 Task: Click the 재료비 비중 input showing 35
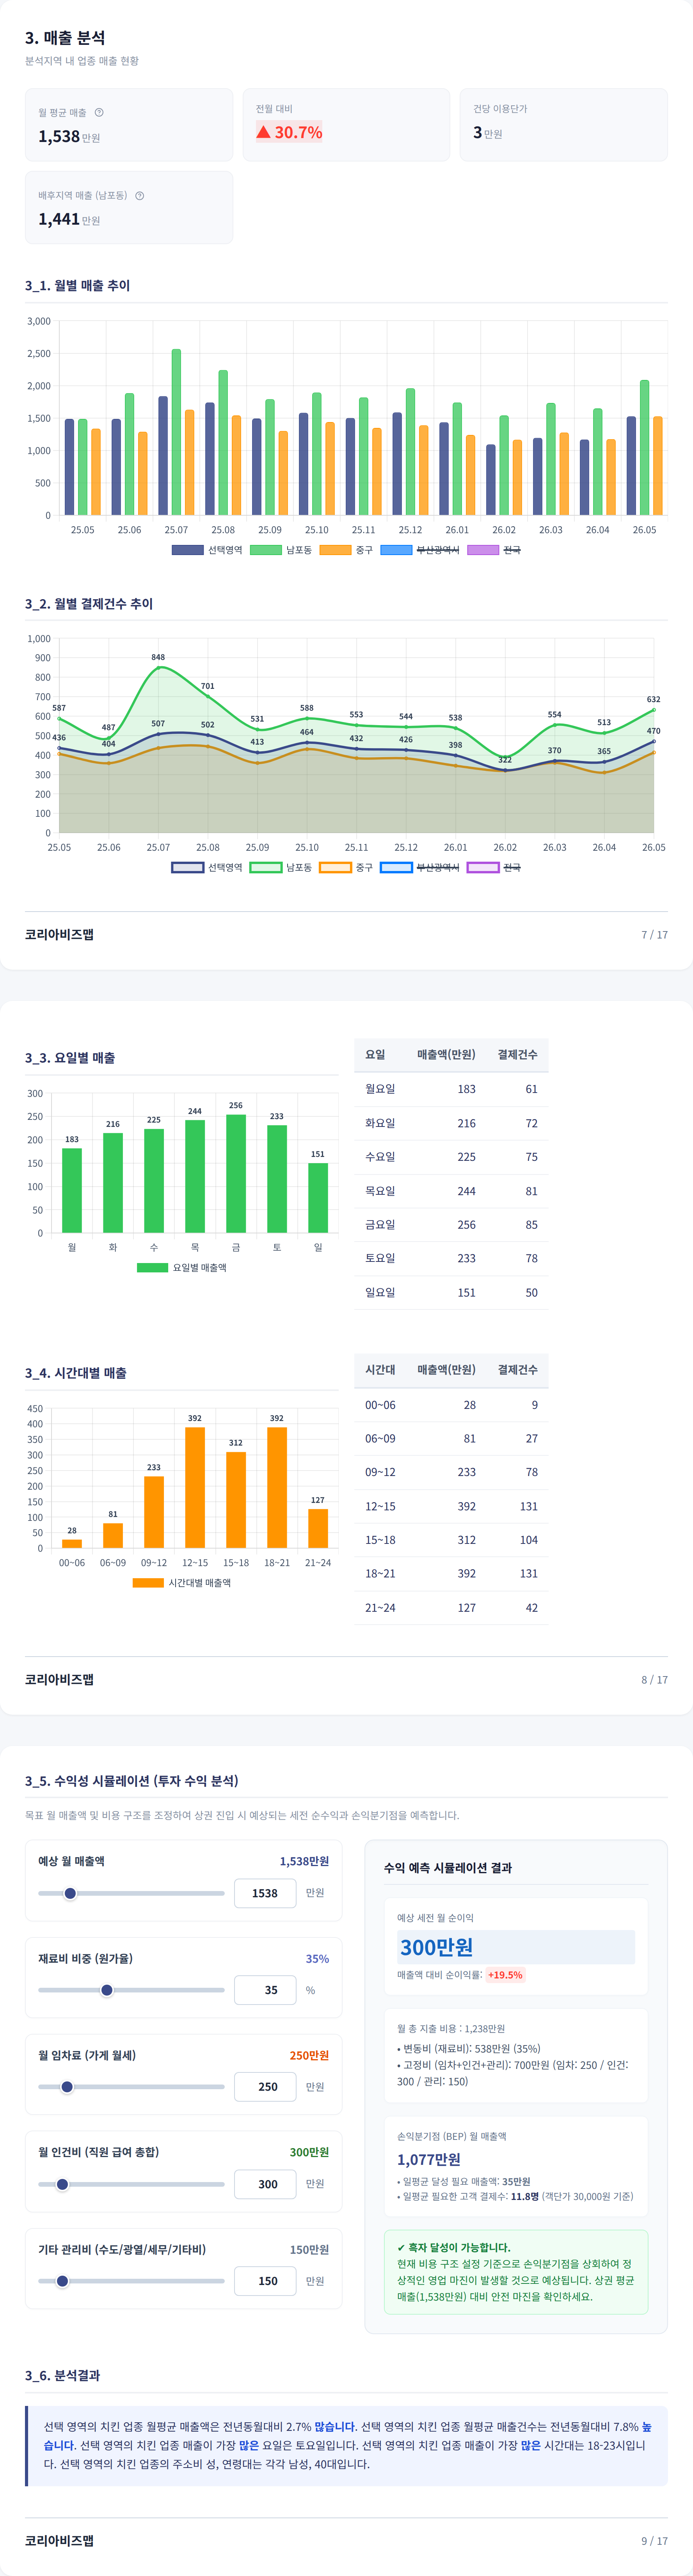[x=265, y=1990]
